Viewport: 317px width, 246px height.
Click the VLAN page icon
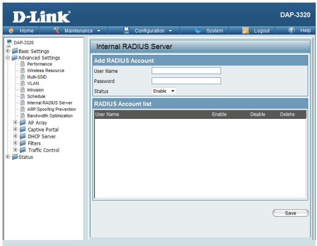pos(23,84)
